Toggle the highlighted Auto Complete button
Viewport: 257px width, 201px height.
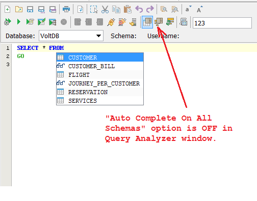coord(147,22)
